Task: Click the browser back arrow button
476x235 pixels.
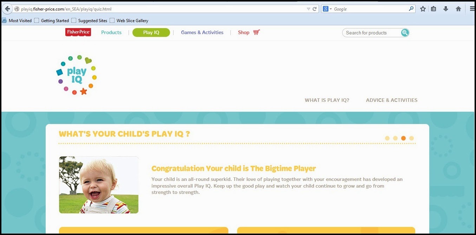Action: click(7, 9)
